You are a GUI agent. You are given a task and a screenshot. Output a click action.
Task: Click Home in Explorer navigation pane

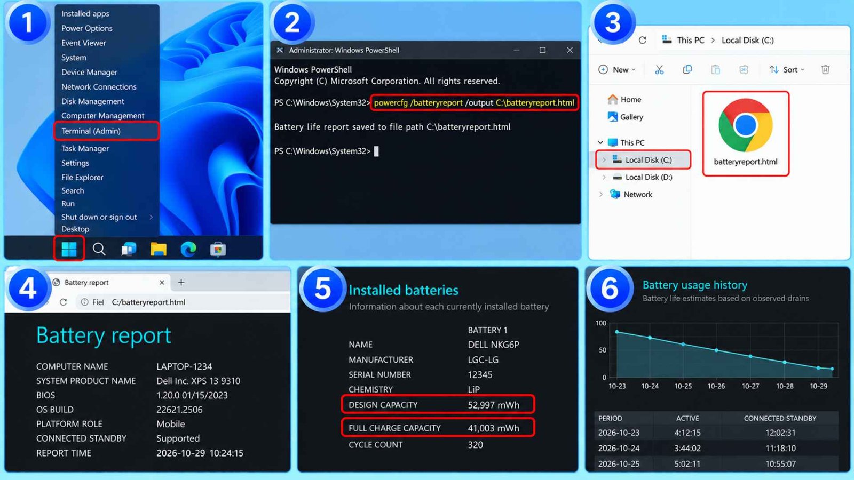point(624,99)
